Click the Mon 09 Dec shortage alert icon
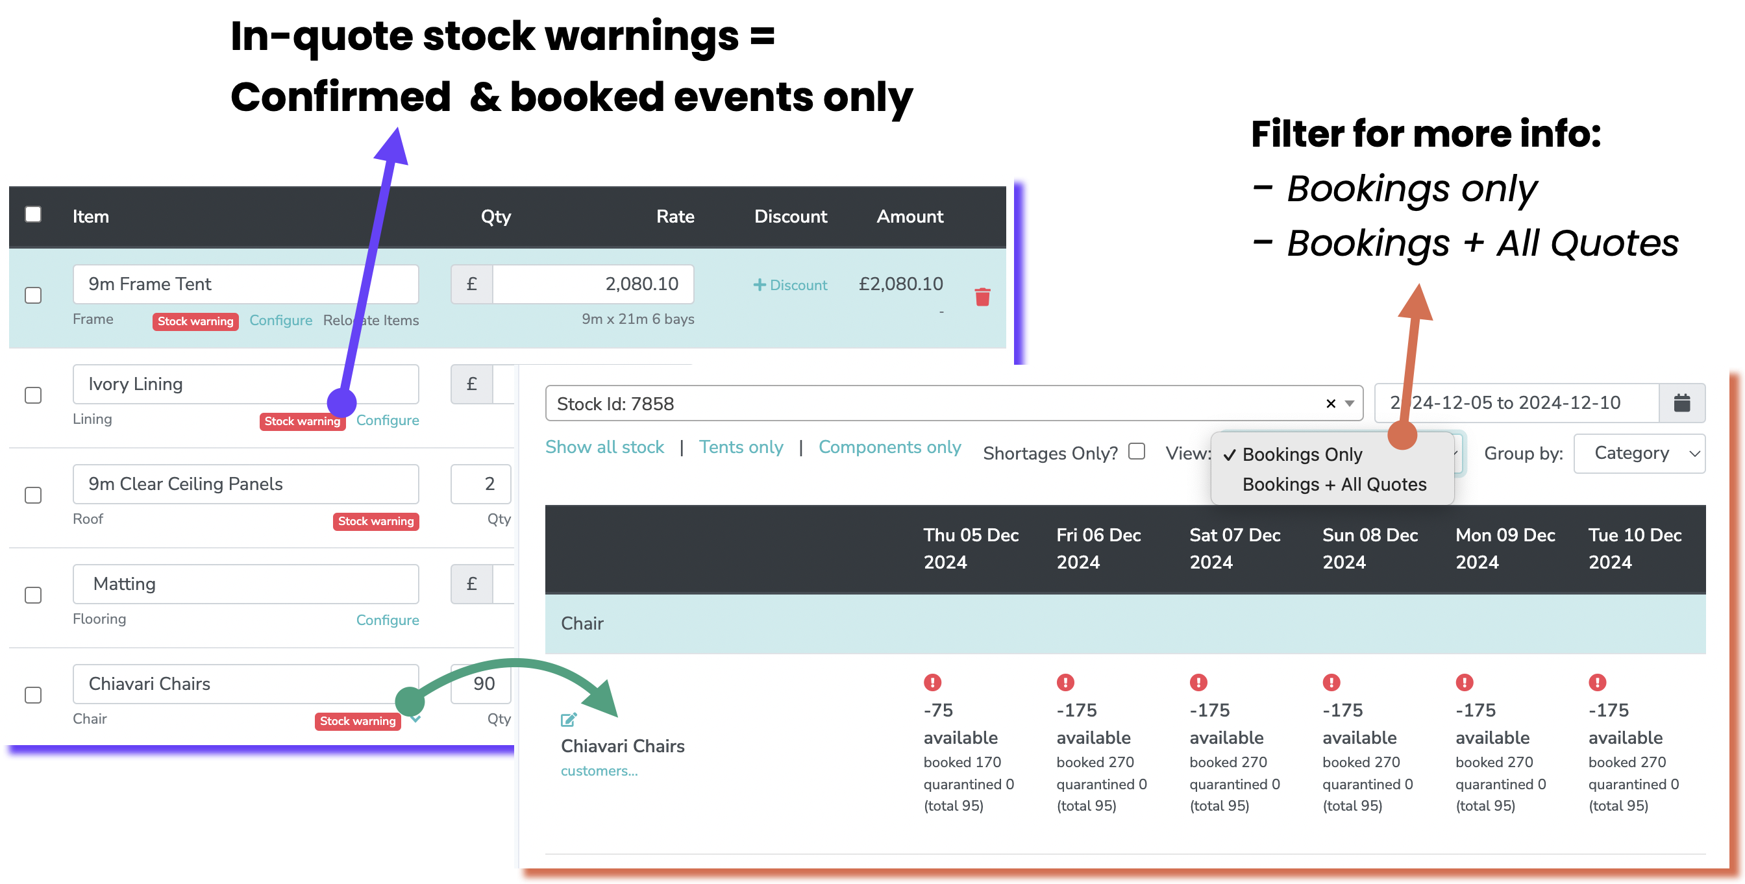This screenshot has width=1745, height=884. pos(1464,682)
